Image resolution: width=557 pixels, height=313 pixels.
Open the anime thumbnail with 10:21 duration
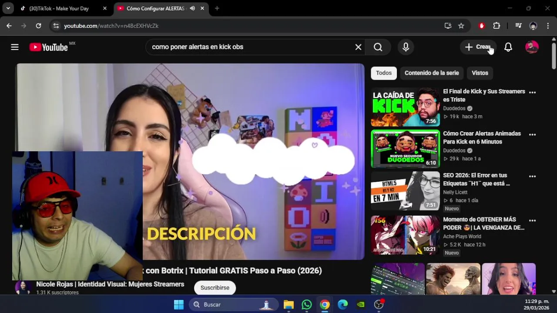tap(405, 235)
